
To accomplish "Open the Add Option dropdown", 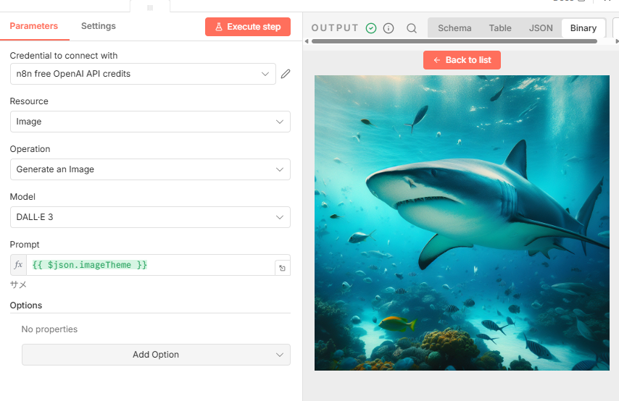I will point(156,355).
